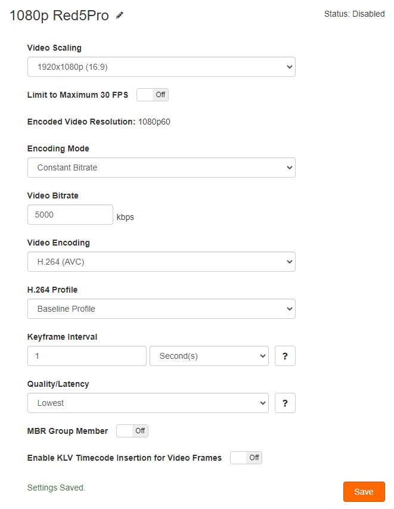Click the Keyframe Interval value field

[87, 356]
